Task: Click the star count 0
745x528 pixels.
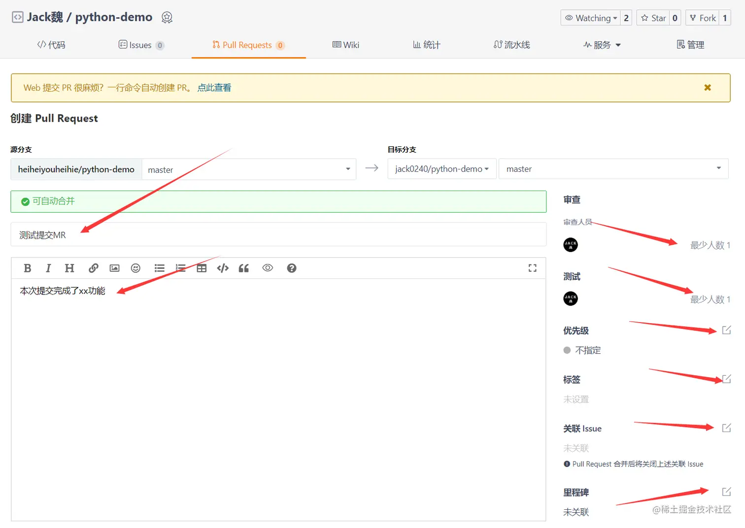Action: (x=675, y=18)
